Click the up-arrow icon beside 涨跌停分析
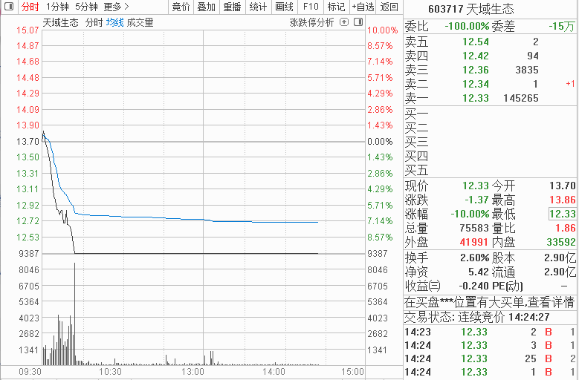Viewport: 579px width, 380px height. pyautogui.click(x=343, y=22)
